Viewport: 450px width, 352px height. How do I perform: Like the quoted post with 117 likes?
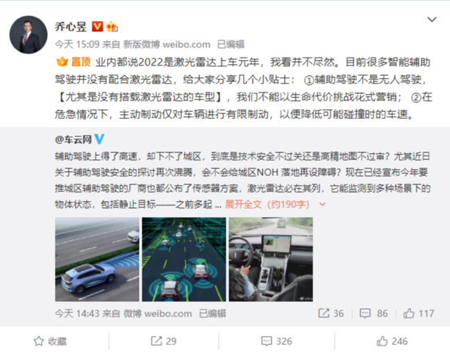419,313
